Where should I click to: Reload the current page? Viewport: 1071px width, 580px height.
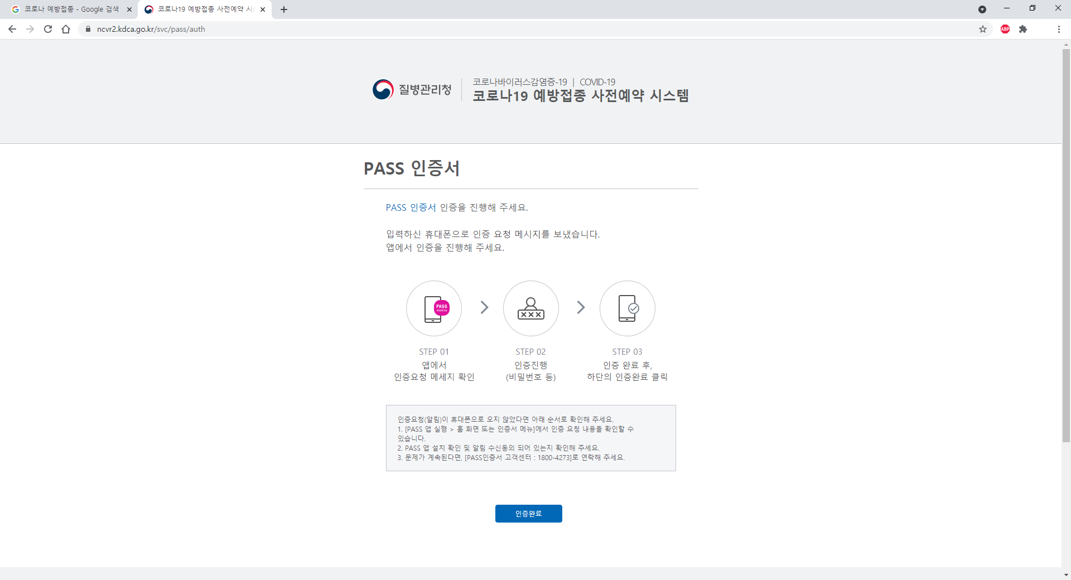48,29
